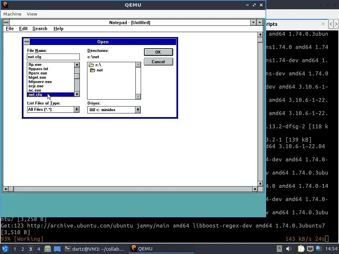Open the File menu in Notepad
The image size is (339, 254).
pos(10,28)
